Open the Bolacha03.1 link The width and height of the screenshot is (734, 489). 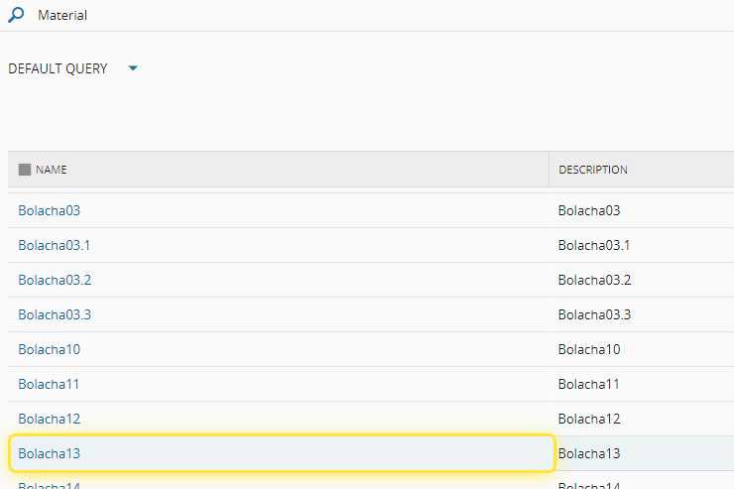click(x=55, y=245)
